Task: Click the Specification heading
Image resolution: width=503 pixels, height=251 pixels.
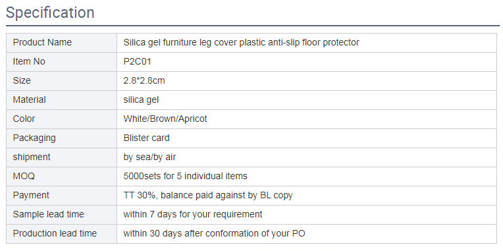Action: 50,13
